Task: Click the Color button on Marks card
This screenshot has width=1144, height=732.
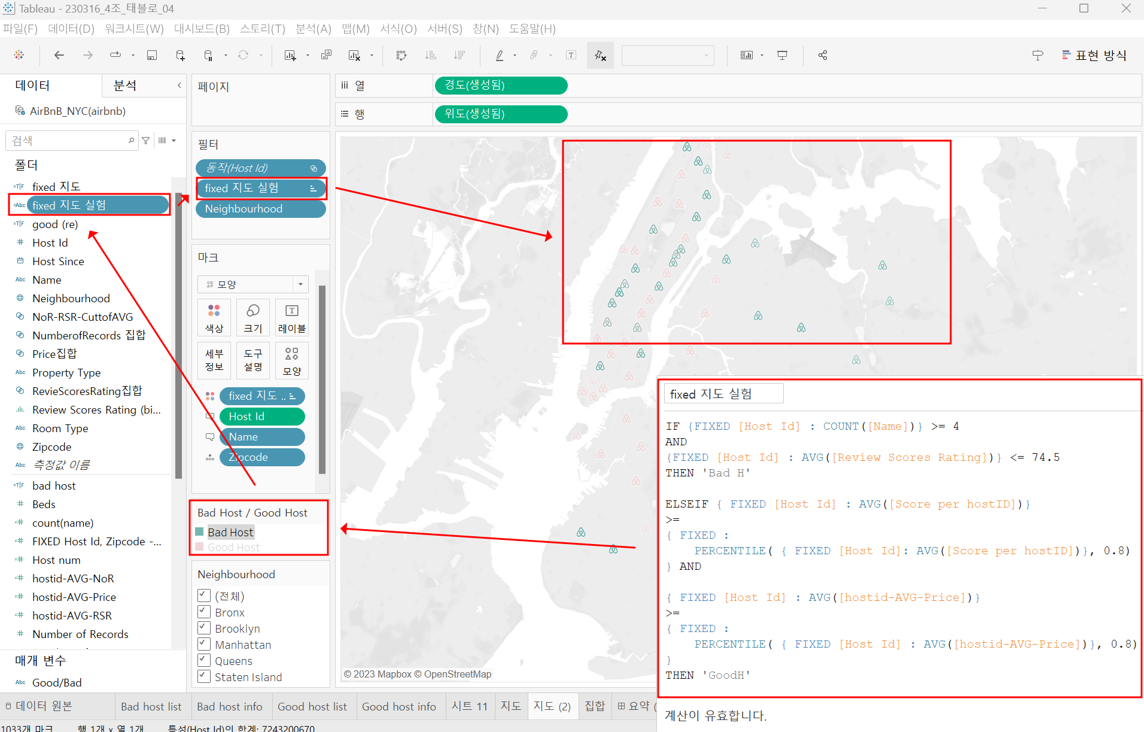Action: pyautogui.click(x=214, y=318)
